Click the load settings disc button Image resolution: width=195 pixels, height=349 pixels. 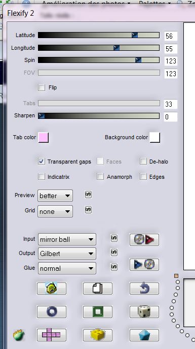point(144,240)
